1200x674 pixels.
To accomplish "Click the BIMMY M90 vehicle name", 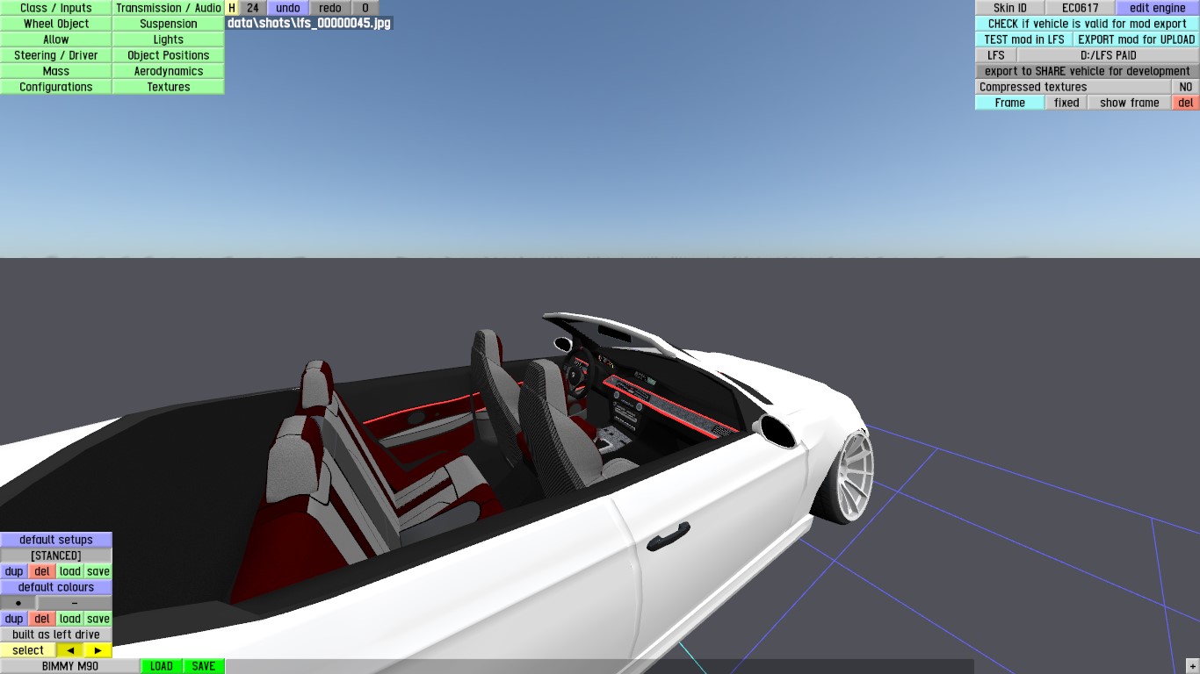I will point(70,666).
